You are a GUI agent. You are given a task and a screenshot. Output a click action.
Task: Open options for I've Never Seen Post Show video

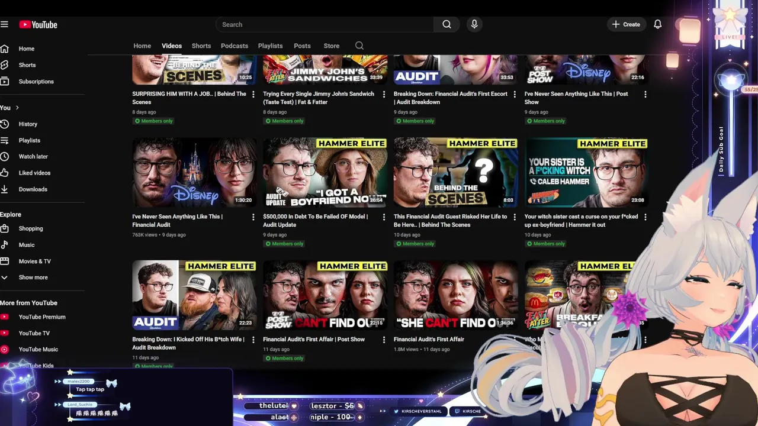click(645, 94)
